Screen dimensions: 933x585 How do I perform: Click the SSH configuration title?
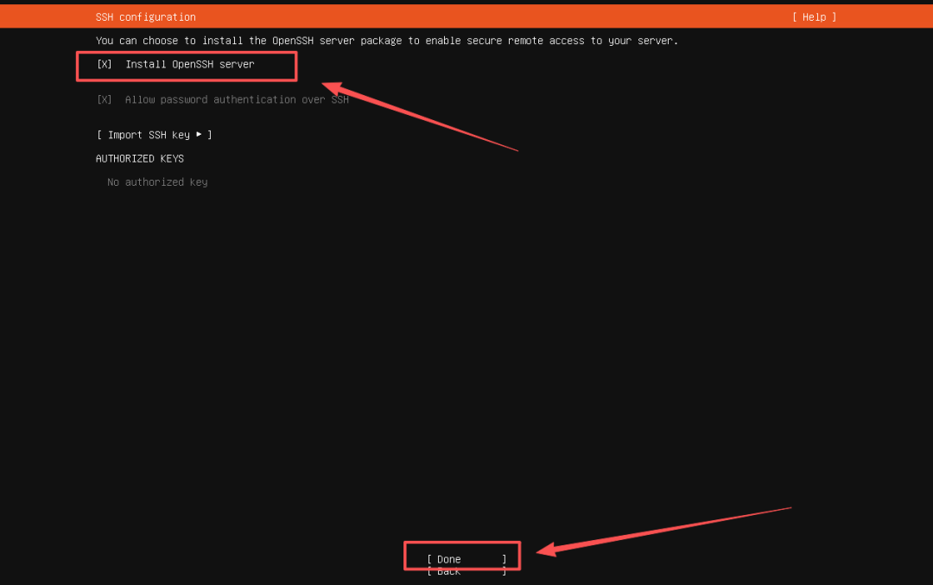(145, 17)
